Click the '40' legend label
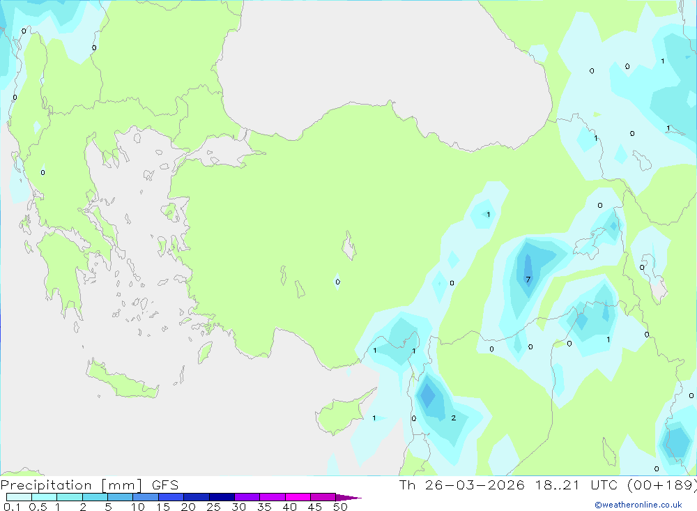The width and height of the screenshot is (697, 511). 289,507
